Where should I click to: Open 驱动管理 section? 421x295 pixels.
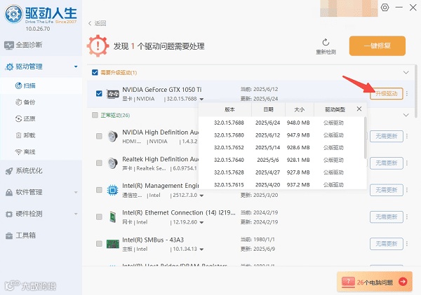41,67
